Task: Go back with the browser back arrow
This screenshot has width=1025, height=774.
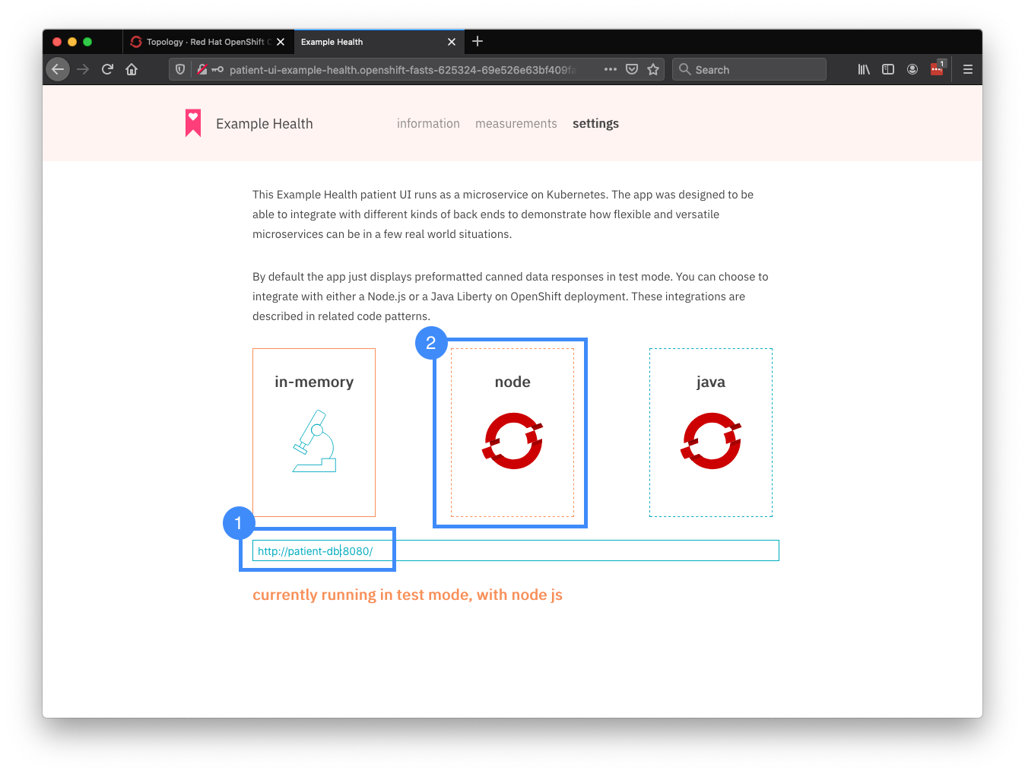Action: pyautogui.click(x=58, y=69)
